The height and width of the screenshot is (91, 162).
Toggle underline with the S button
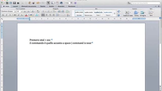click(10, 15)
